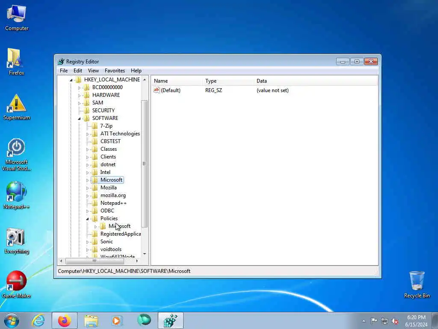This screenshot has height=329, width=438.
Task: Select the RegisteredApplications key
Action: click(x=120, y=234)
